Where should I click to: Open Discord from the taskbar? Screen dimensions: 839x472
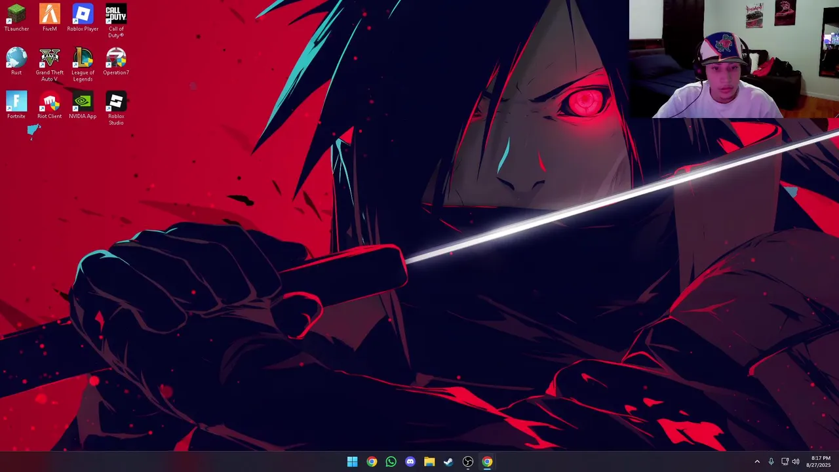pyautogui.click(x=410, y=462)
